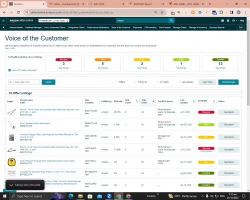Open the Chargeback Claims menu item
250x200 pixels.
click(x=76, y=27)
